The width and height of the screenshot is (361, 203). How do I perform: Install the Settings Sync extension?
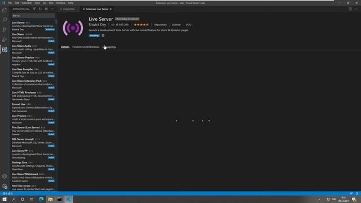51,169
